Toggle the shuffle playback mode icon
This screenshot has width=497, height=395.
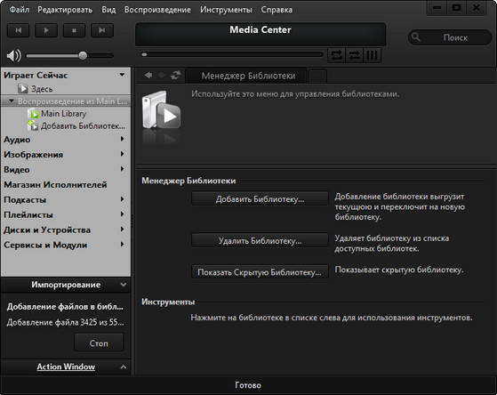point(355,55)
